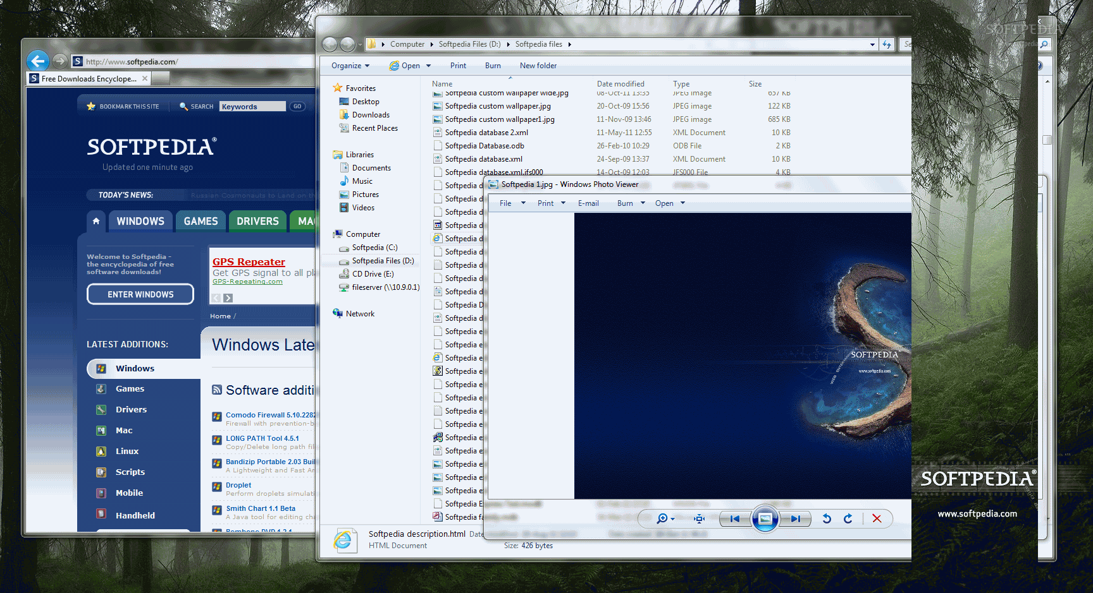The height and width of the screenshot is (593, 1093).
Task: Sort files by the Date modified column
Action: (621, 84)
